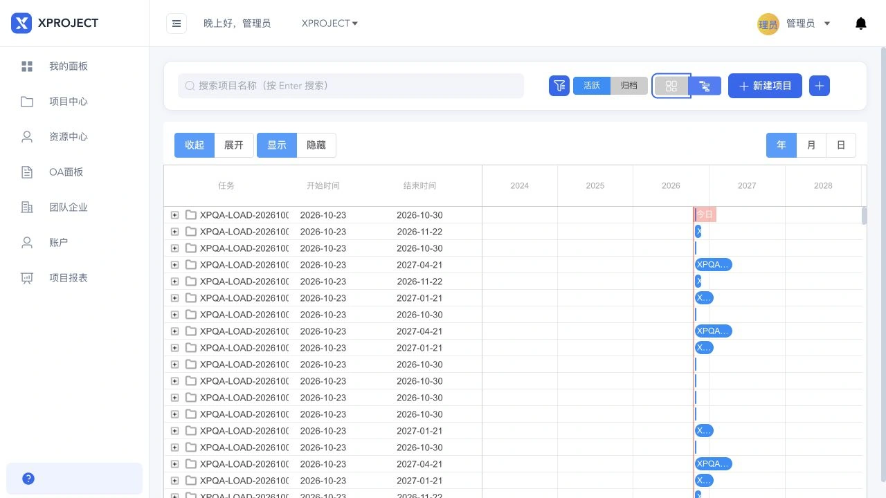886x498 pixels.
Task: Click the 管理员 user avatar
Action: (x=768, y=24)
